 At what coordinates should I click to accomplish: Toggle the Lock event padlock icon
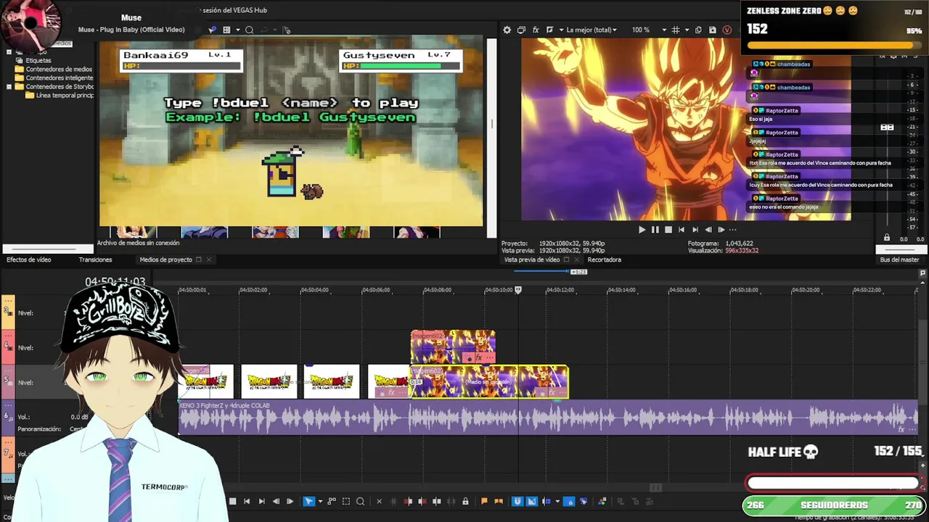(465, 501)
